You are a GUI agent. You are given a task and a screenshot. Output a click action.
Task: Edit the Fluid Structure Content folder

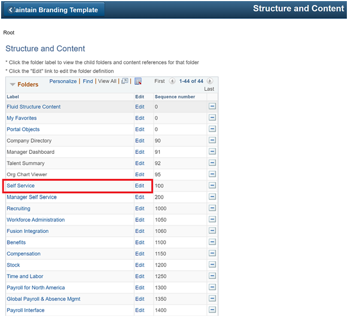click(140, 107)
